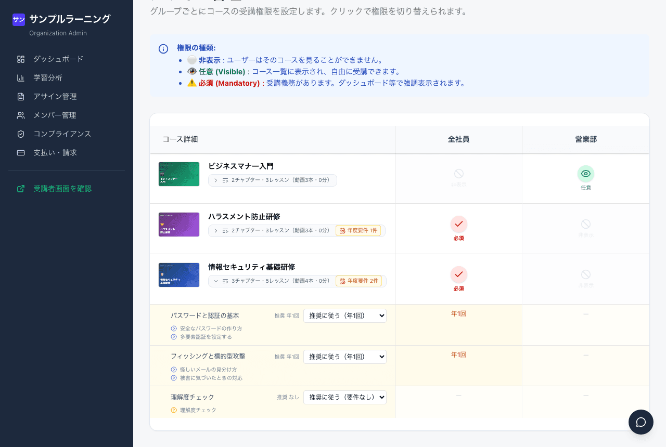Click 任意 (Visible) legend text
Image resolution: width=666 pixels, height=447 pixels.
pyautogui.click(x=222, y=72)
